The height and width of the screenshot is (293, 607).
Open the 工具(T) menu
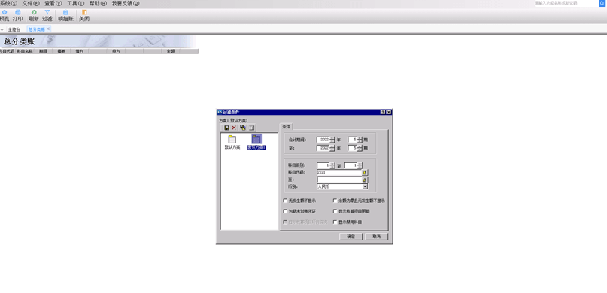pyautogui.click(x=75, y=4)
